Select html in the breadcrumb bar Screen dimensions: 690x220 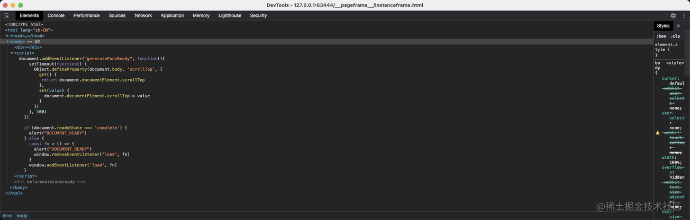pyautogui.click(x=7, y=216)
